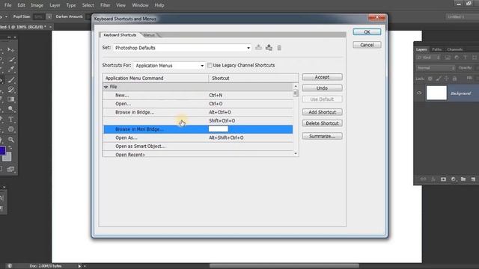This screenshot has width=479, height=269.
Task: Click the gray background color swatch
Action: tap(7, 157)
